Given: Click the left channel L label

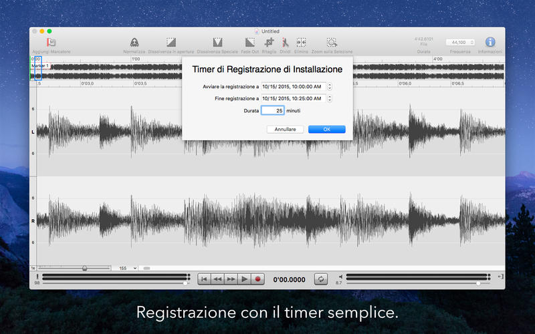Looking at the screenshot, I should point(33,132).
